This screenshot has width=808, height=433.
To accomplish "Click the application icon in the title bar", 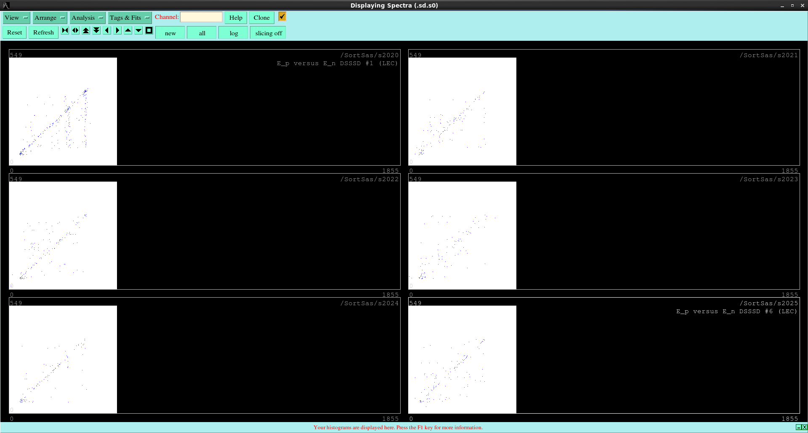I will (x=6, y=5).
